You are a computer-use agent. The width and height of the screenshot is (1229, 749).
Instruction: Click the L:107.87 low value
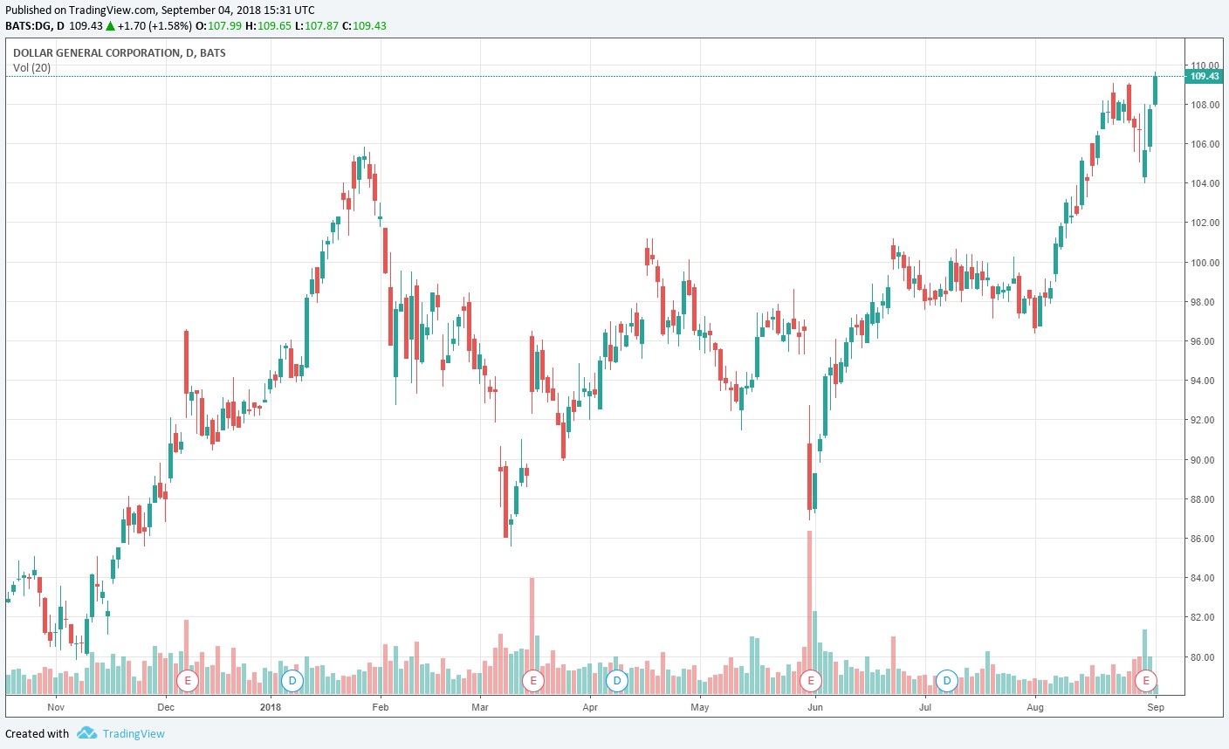click(316, 25)
